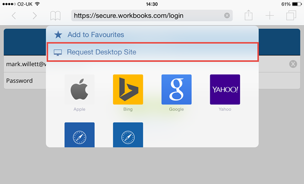Open the Bookmarks book icon
The height and width of the screenshot is (184, 304).
pos(55,16)
